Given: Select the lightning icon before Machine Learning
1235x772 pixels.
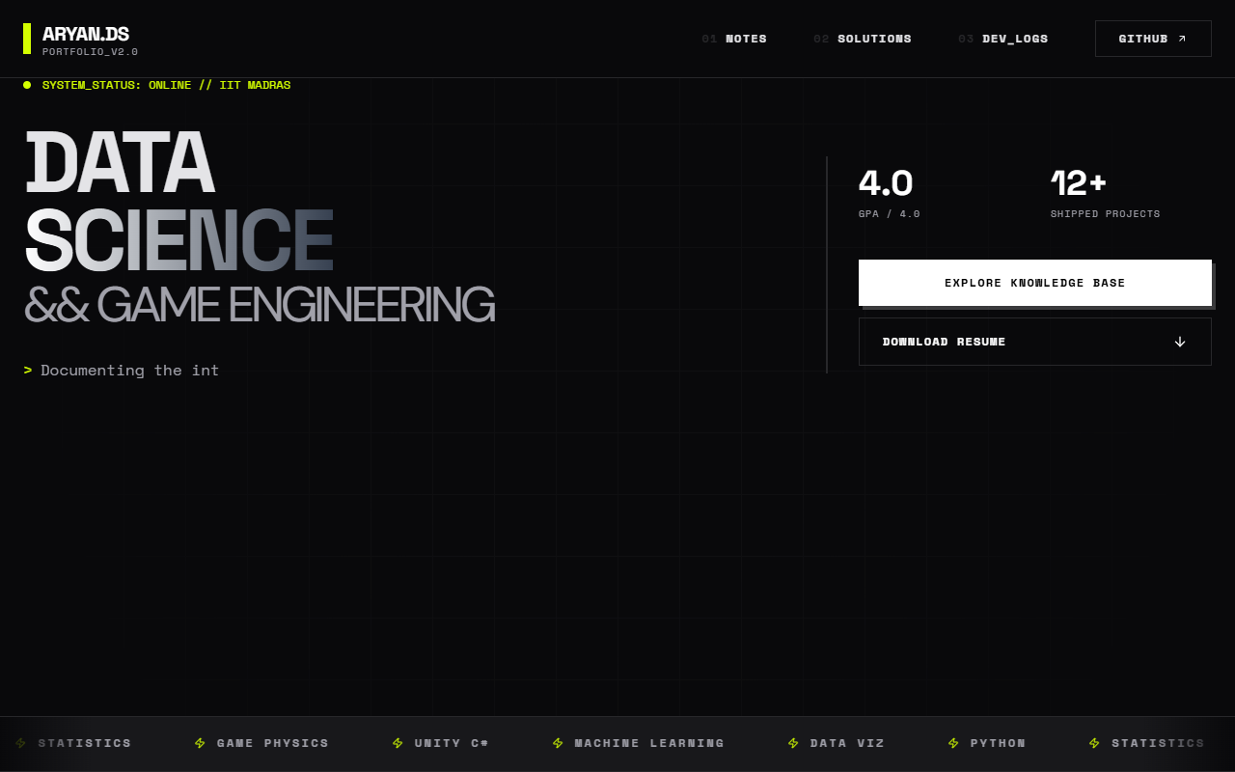Looking at the screenshot, I should click(558, 743).
